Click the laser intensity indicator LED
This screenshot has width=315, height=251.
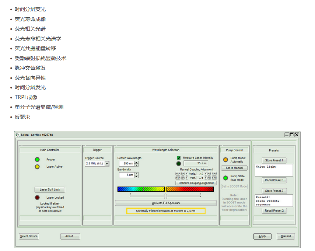[x=179, y=164]
